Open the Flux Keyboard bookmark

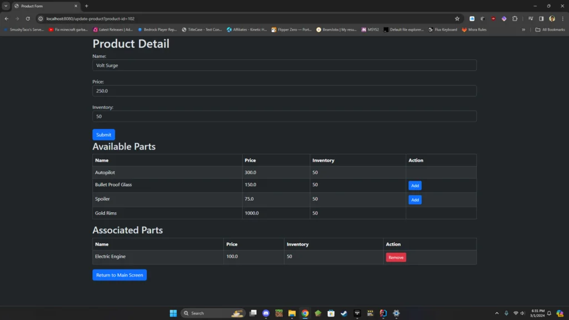point(443,30)
